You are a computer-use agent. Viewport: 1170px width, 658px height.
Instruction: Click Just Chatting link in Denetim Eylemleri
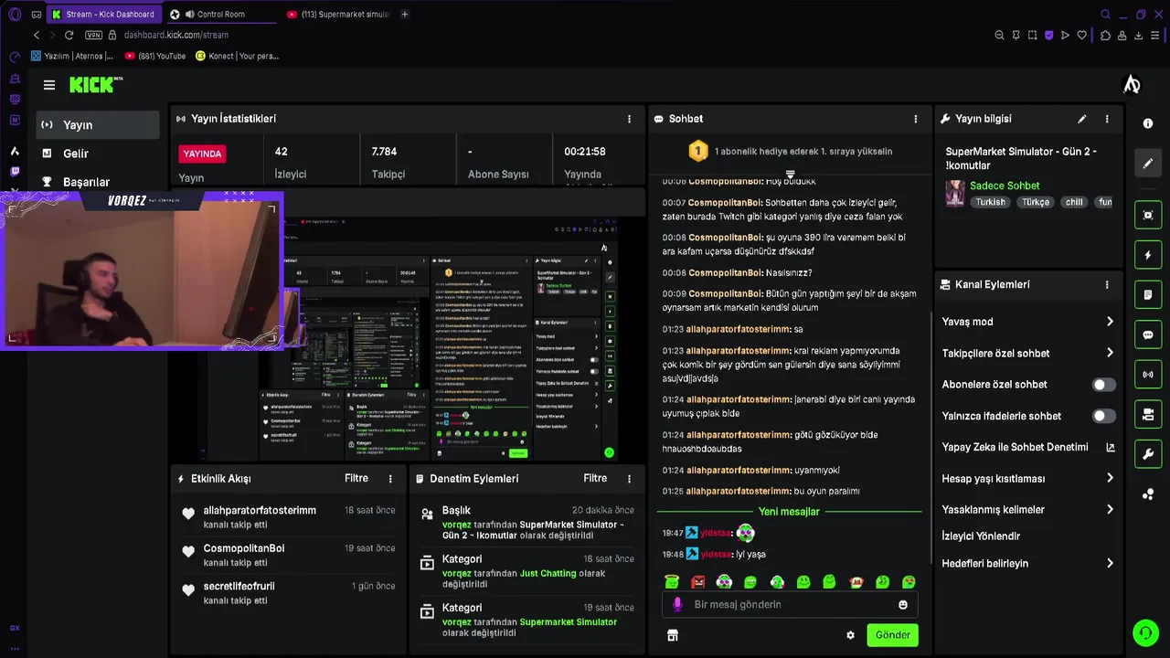[x=548, y=573]
